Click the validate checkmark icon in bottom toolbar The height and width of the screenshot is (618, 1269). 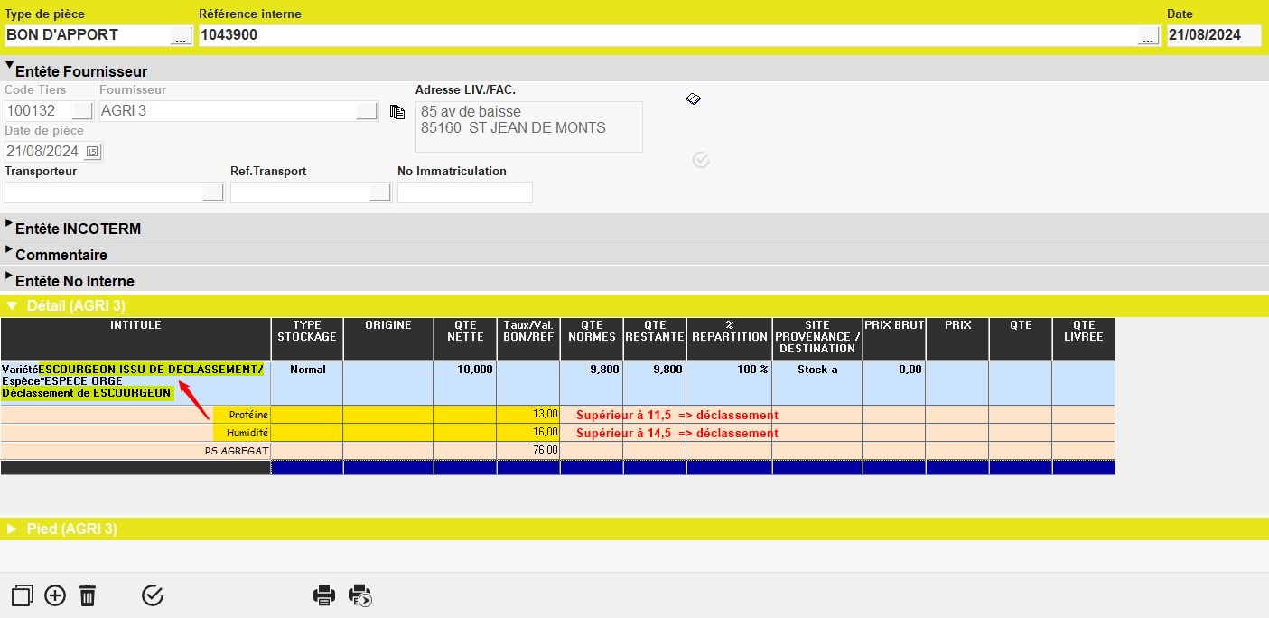pyautogui.click(x=153, y=595)
